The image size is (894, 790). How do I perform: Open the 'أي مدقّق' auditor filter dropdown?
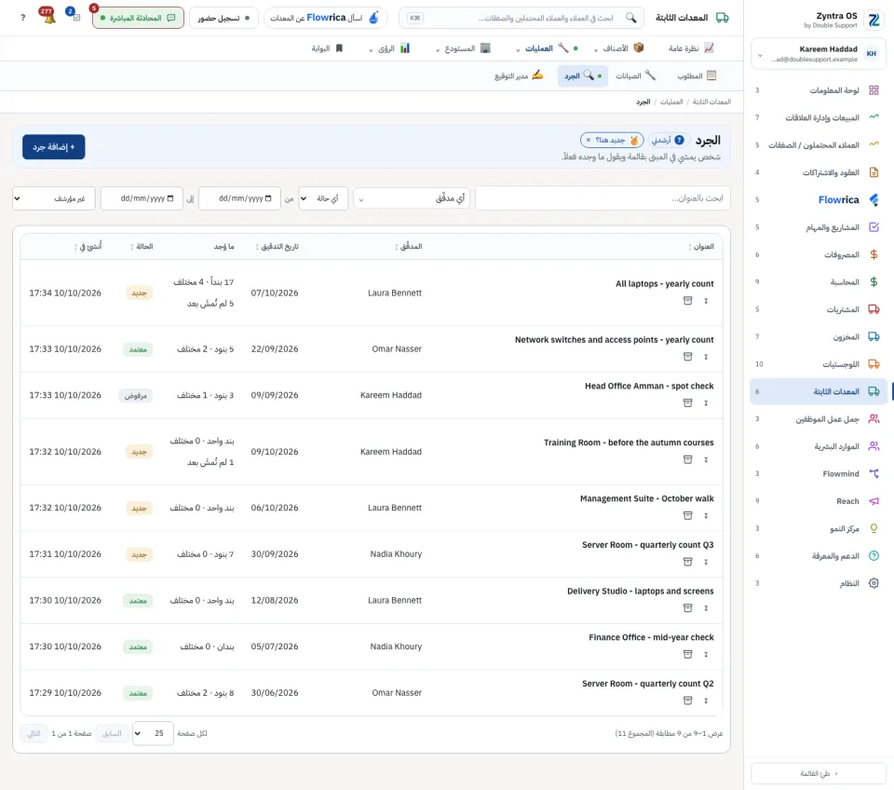(x=412, y=198)
